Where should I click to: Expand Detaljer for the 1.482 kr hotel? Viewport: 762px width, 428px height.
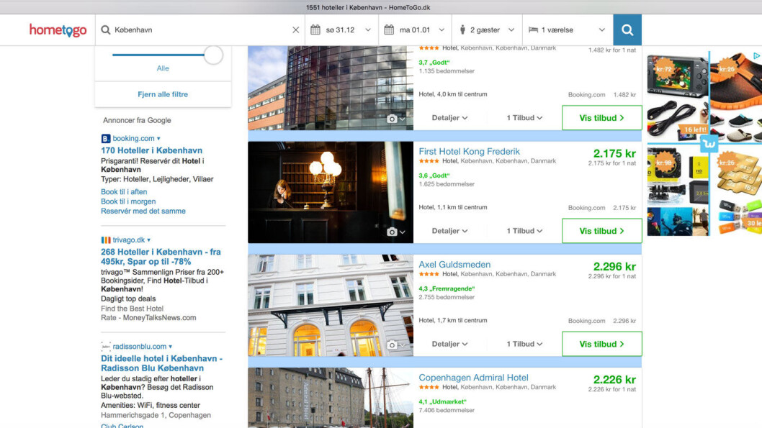tap(449, 118)
